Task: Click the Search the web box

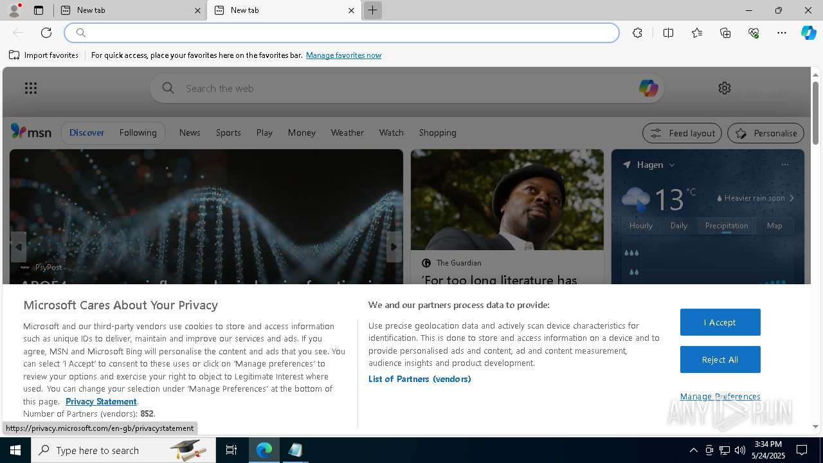Action: click(x=406, y=88)
